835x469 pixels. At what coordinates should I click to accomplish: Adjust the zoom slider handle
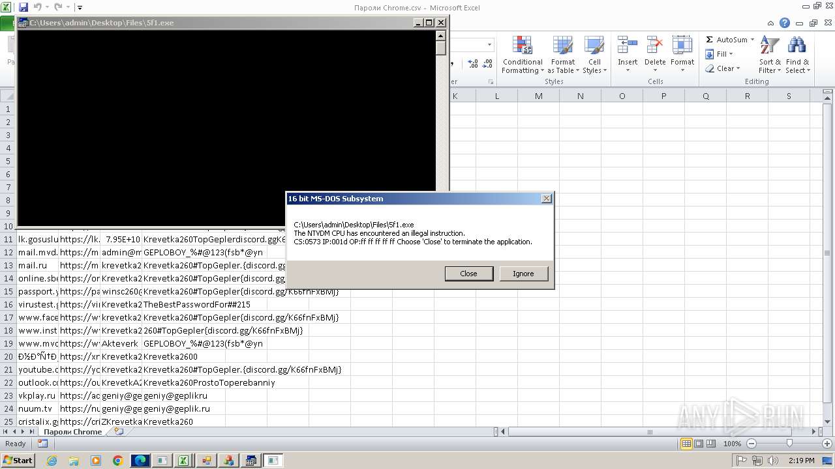(x=789, y=444)
